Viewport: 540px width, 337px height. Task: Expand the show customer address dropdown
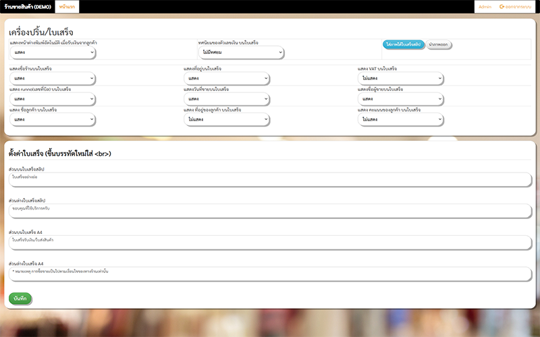(x=227, y=119)
